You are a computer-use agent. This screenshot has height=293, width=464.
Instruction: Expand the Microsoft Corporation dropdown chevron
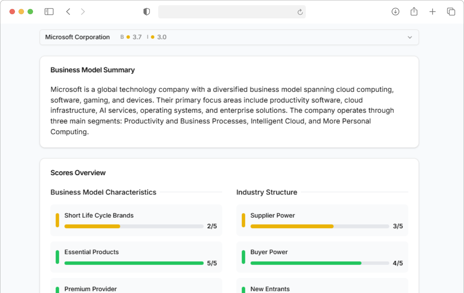coord(410,37)
